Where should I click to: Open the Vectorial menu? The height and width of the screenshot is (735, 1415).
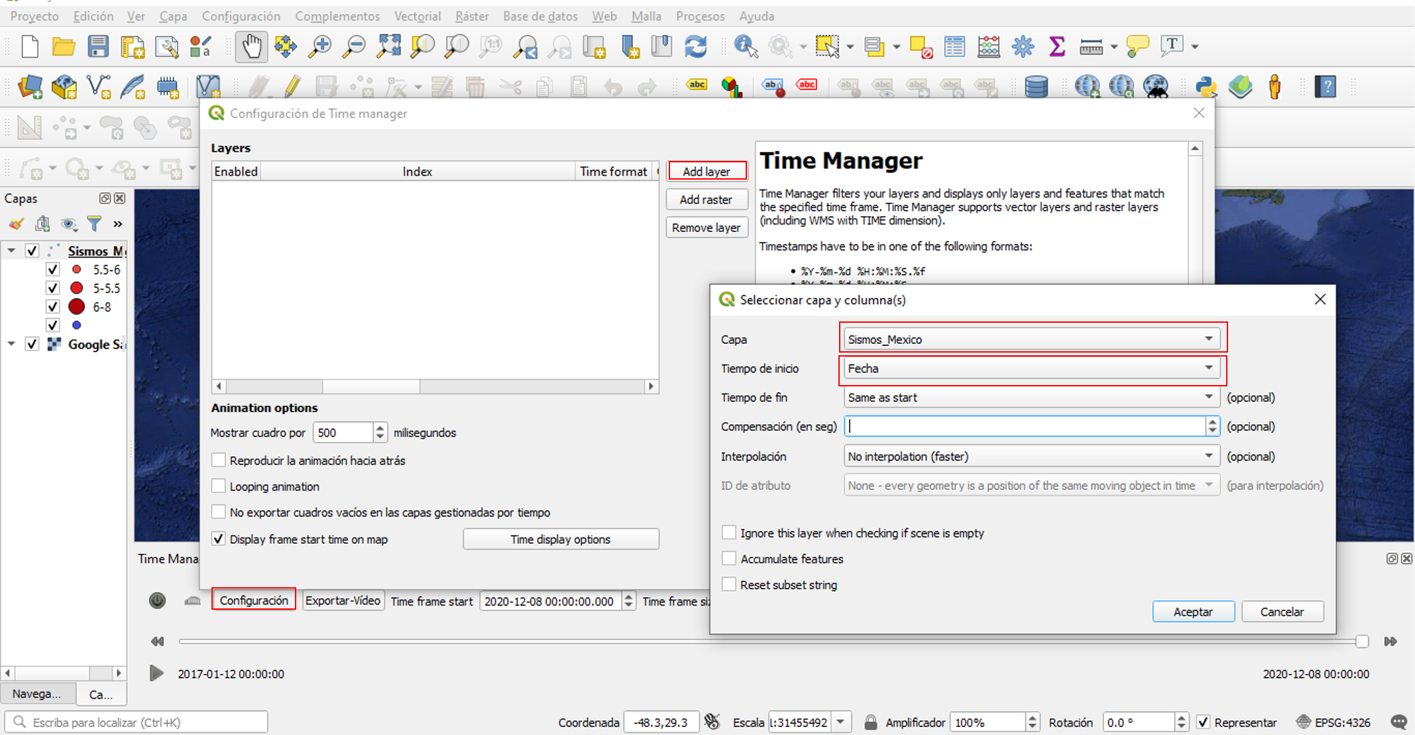click(417, 16)
